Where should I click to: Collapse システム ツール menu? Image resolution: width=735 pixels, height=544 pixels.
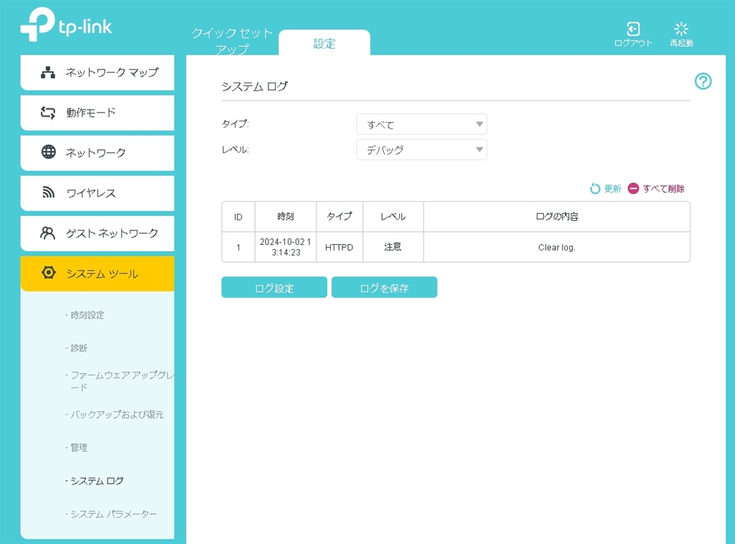98,273
